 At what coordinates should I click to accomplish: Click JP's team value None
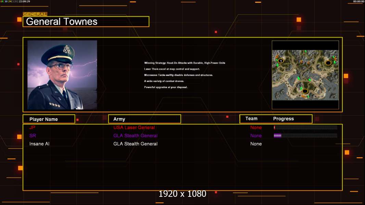coord(256,127)
